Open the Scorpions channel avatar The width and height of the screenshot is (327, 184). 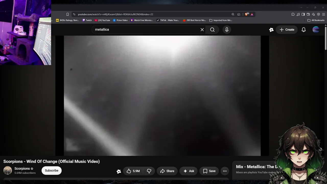[8, 170]
